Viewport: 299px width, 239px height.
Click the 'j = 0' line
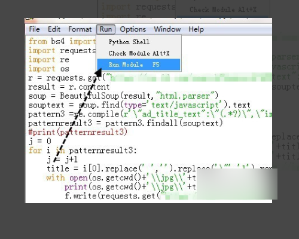[40, 142]
